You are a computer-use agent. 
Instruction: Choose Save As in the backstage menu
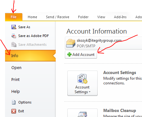(24, 27)
